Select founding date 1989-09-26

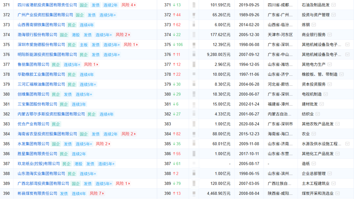point(249,15)
